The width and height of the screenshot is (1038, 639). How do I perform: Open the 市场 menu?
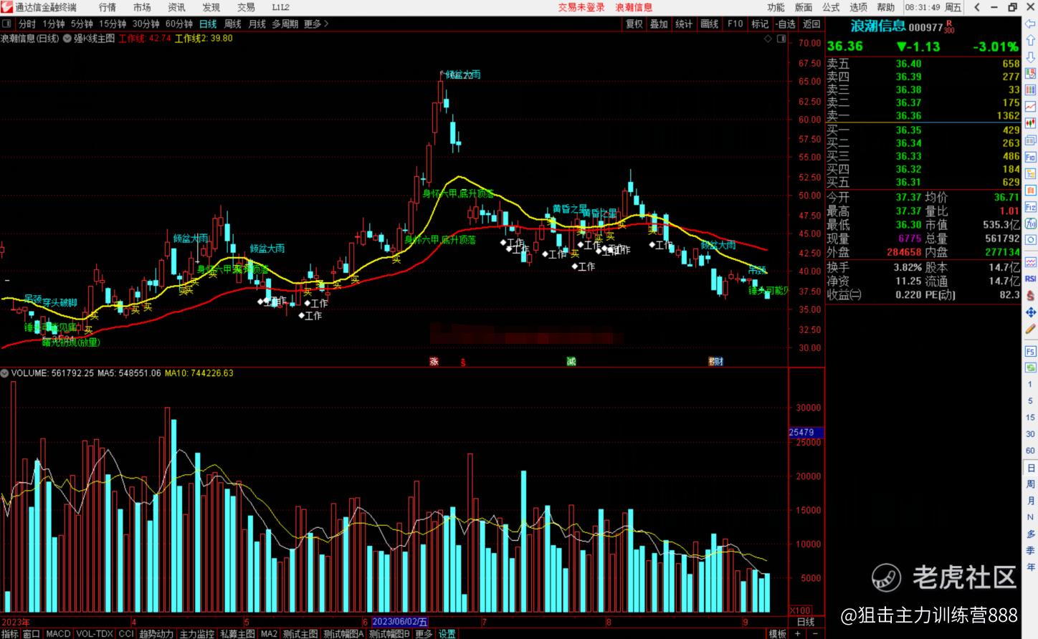pyautogui.click(x=142, y=7)
